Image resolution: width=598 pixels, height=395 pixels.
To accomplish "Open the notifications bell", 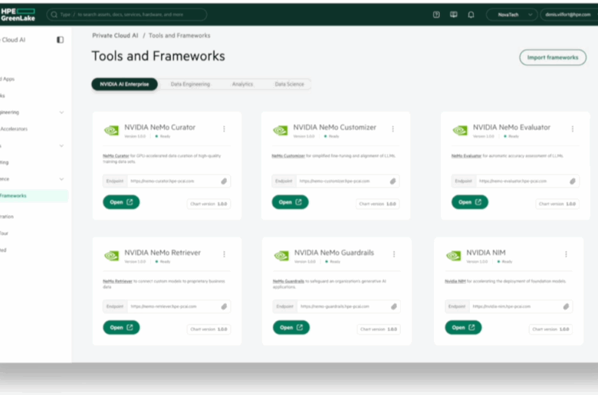I will 471,15.
